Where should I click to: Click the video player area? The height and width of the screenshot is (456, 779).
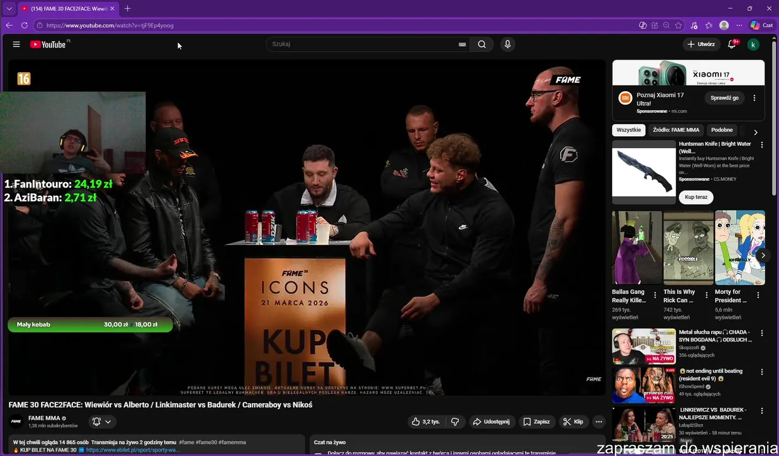307,228
